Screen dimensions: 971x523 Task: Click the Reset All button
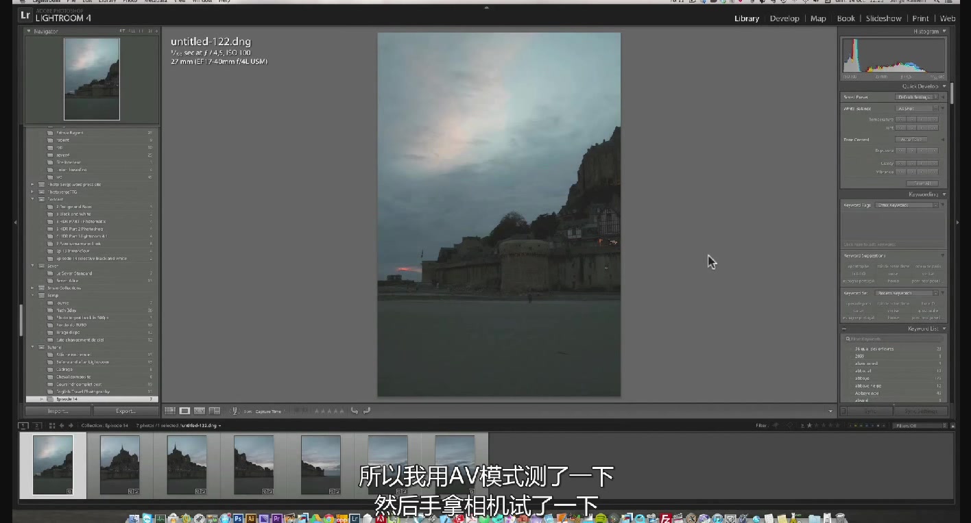tap(922, 183)
